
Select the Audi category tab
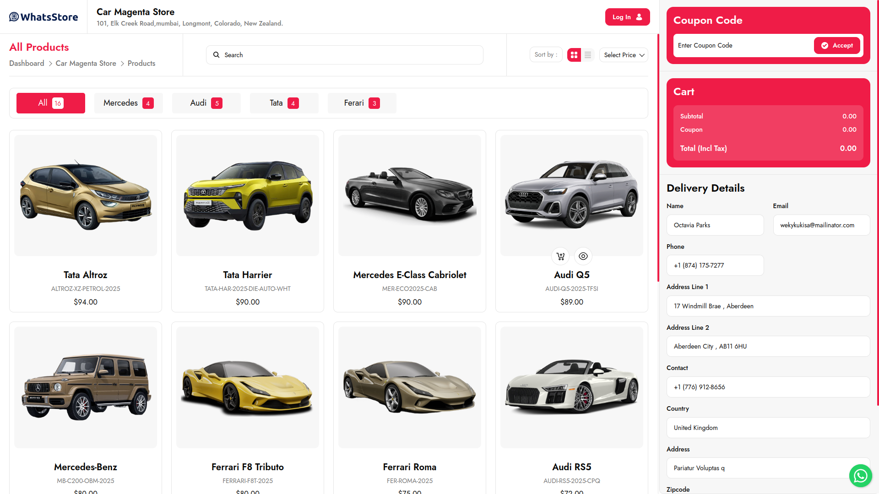tap(206, 103)
